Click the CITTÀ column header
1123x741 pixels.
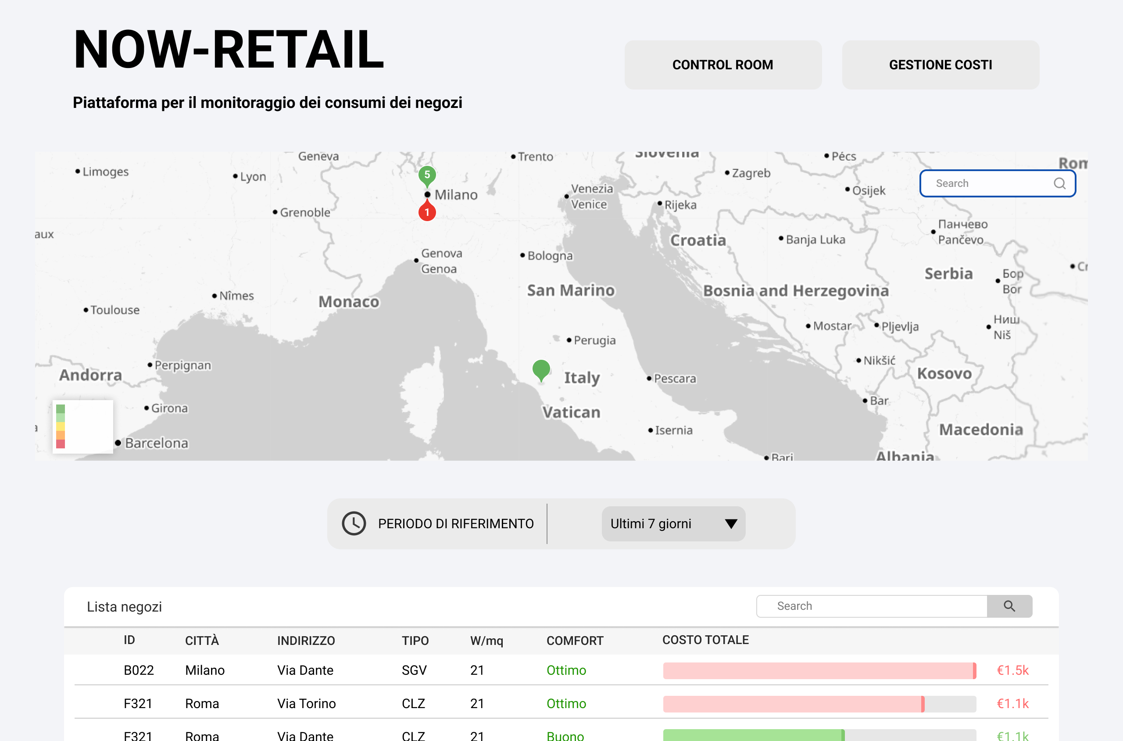click(202, 641)
